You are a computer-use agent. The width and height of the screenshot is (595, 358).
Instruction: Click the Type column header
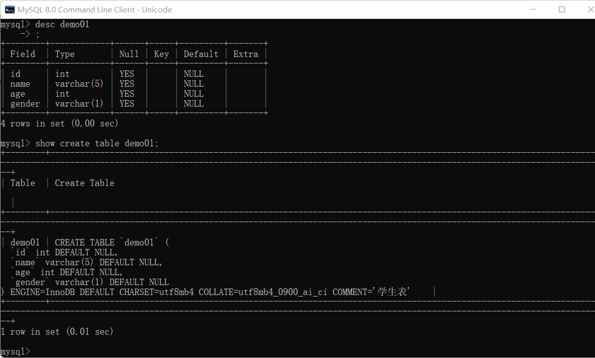coord(64,54)
